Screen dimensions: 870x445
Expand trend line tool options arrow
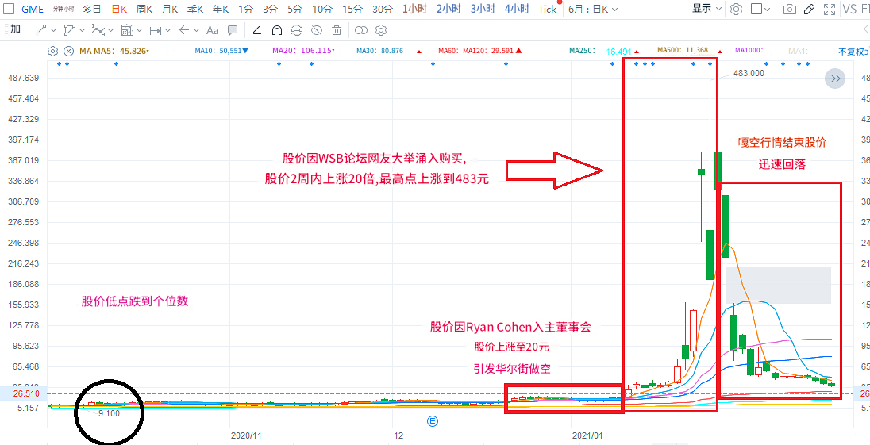[x=54, y=30]
